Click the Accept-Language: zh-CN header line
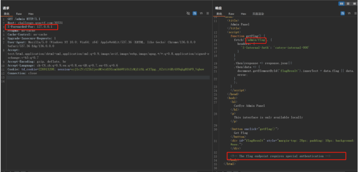Viewport: 358px width, 172px height. pos(62,65)
